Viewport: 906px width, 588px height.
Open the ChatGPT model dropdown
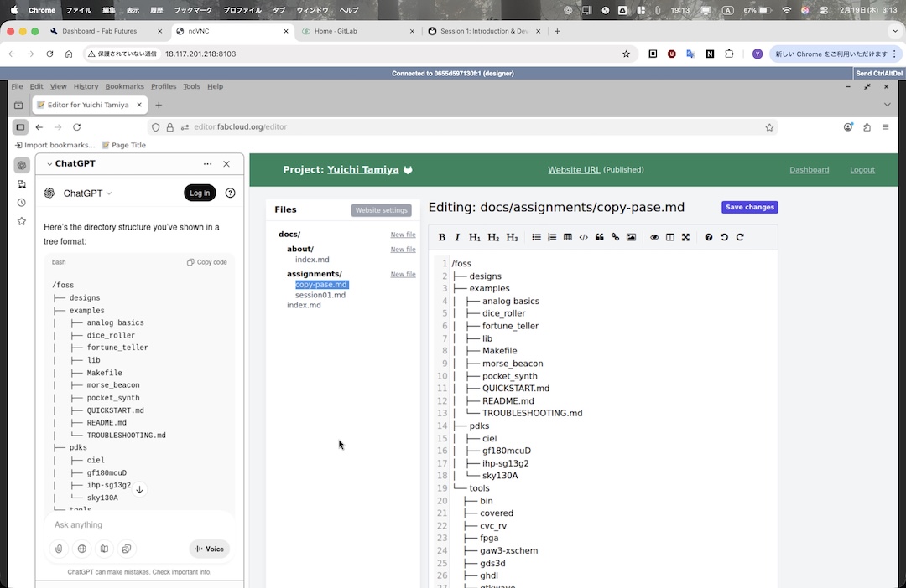(x=87, y=193)
